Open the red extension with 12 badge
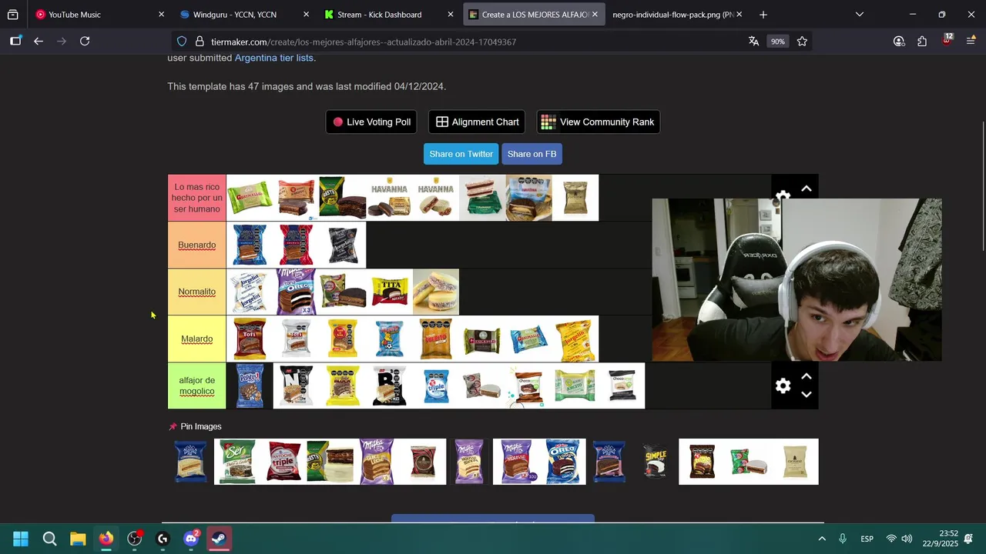The image size is (986, 554). (x=947, y=40)
